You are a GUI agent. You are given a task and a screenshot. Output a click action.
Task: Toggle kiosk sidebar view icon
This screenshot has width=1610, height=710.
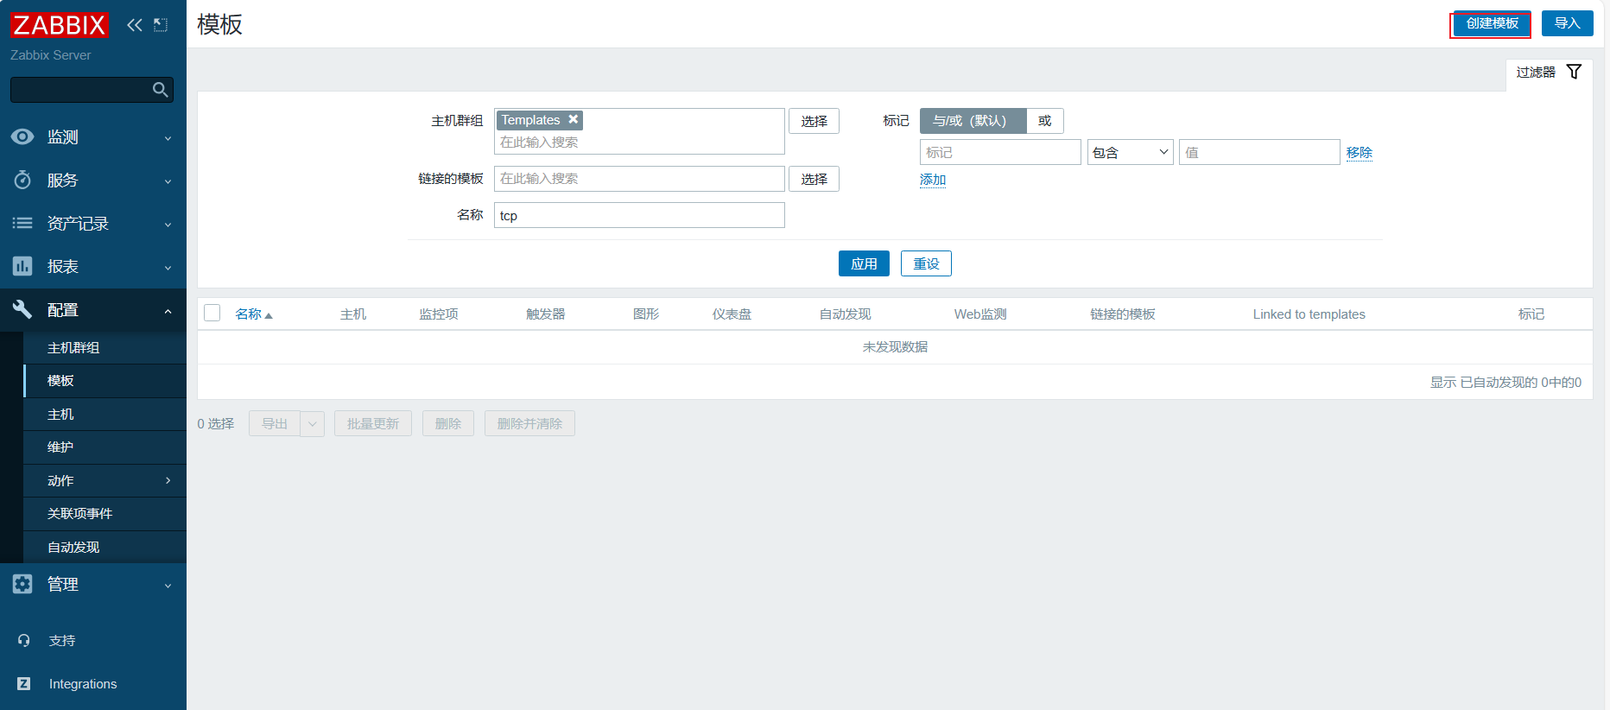161,25
